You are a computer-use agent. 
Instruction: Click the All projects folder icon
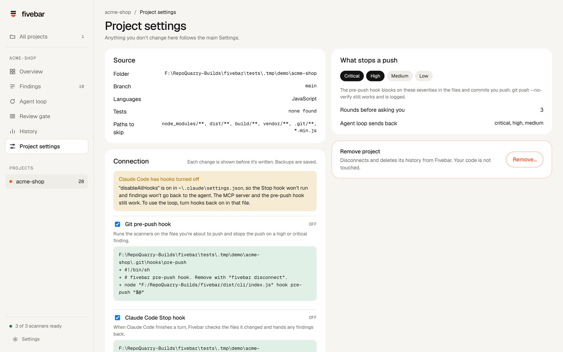coord(13,37)
